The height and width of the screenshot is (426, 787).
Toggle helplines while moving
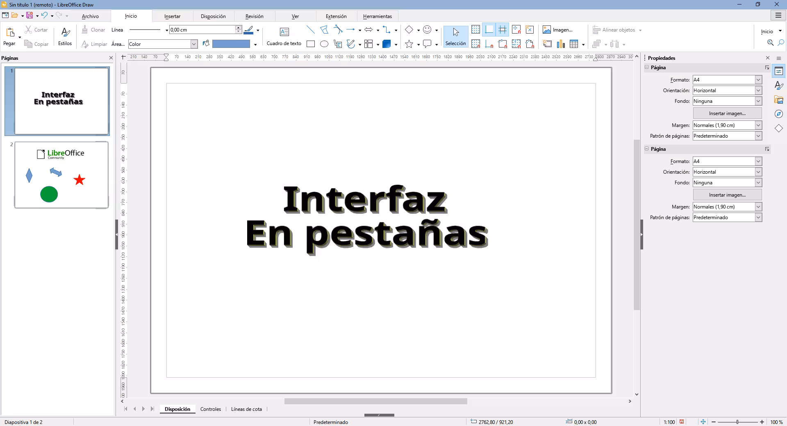tap(503, 30)
